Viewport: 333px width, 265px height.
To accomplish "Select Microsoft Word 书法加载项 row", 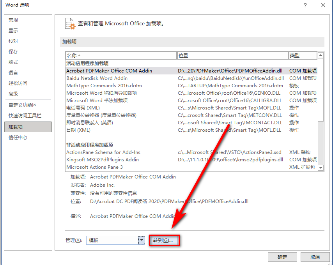I will click(x=191, y=101).
